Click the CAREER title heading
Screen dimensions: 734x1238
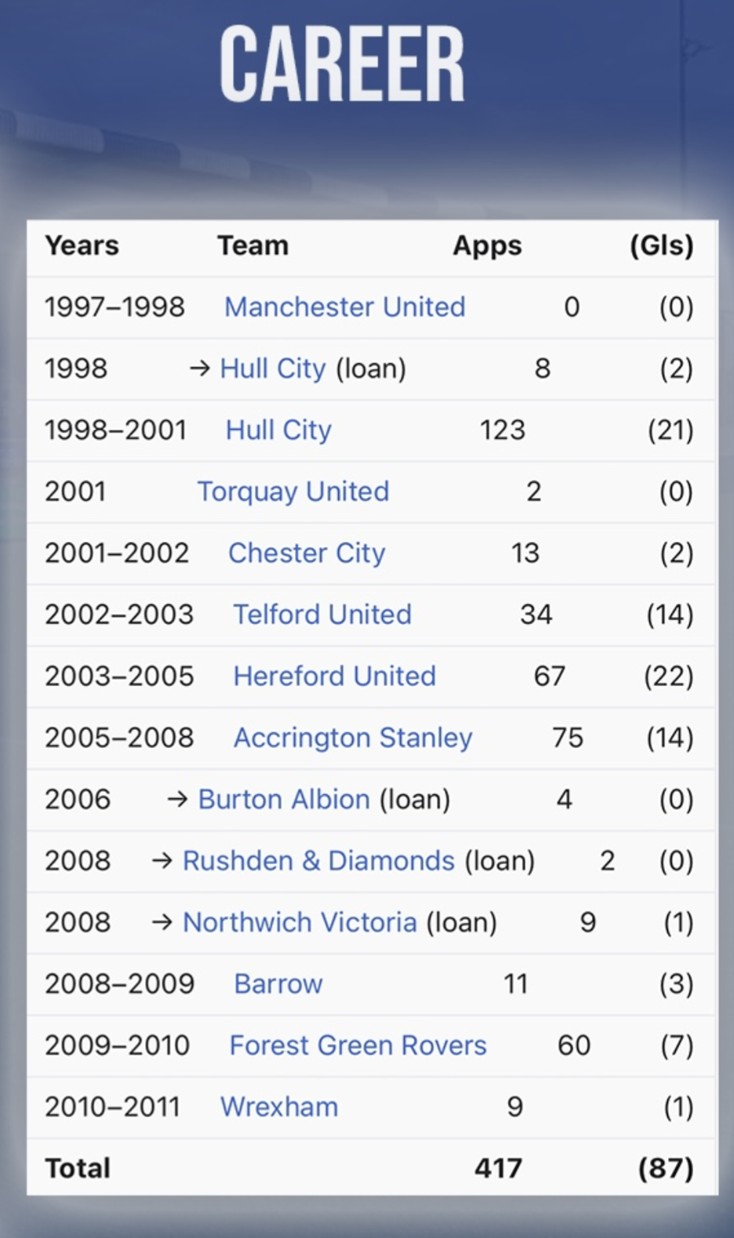342,64
